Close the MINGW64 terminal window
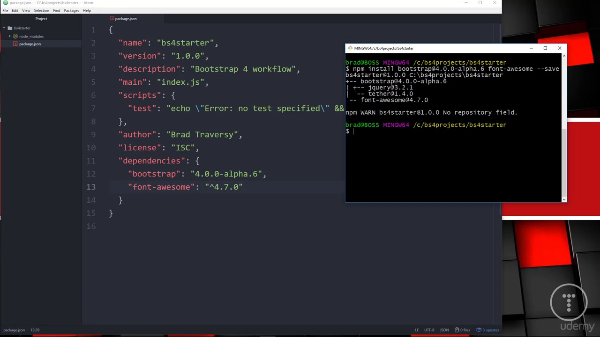Image resolution: width=600 pixels, height=337 pixels. [x=559, y=48]
